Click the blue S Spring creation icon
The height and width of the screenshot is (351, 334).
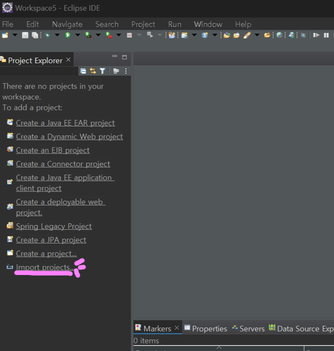pos(205,35)
